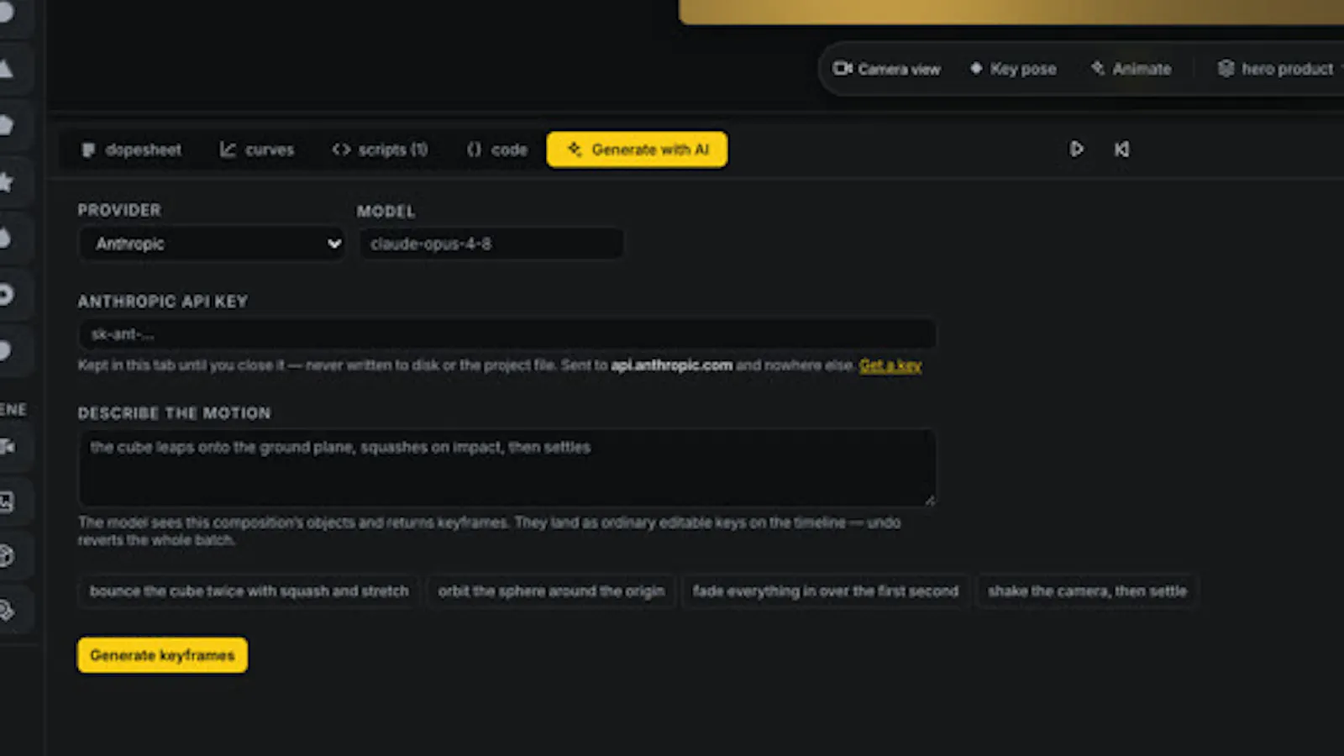Viewport: 1344px width, 756px height.
Task: Open the dopesheet tab
Action: point(131,150)
